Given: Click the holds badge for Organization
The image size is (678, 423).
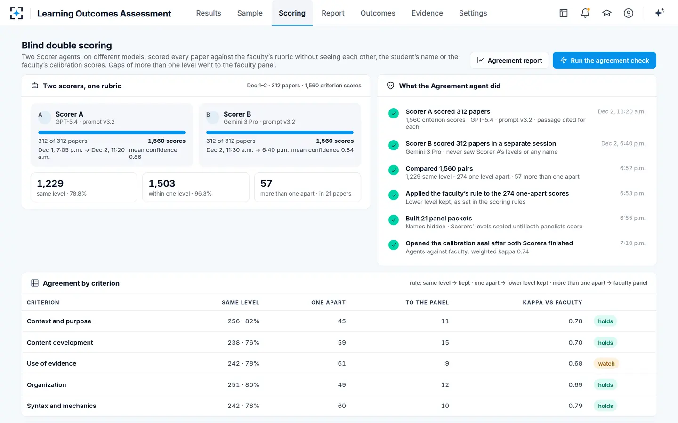Looking at the screenshot, I should point(605,384).
